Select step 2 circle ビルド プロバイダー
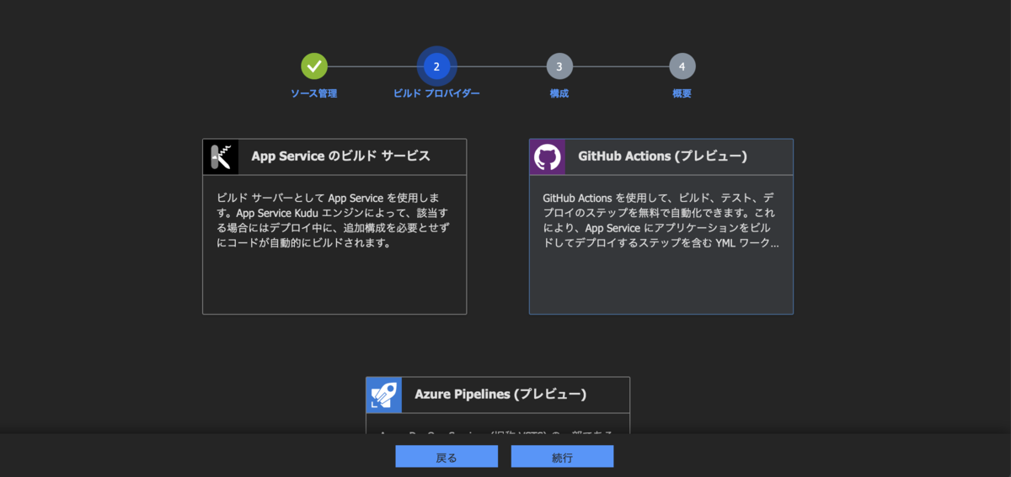The image size is (1011, 477). point(436,66)
